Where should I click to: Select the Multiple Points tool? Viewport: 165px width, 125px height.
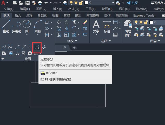pos(30,47)
